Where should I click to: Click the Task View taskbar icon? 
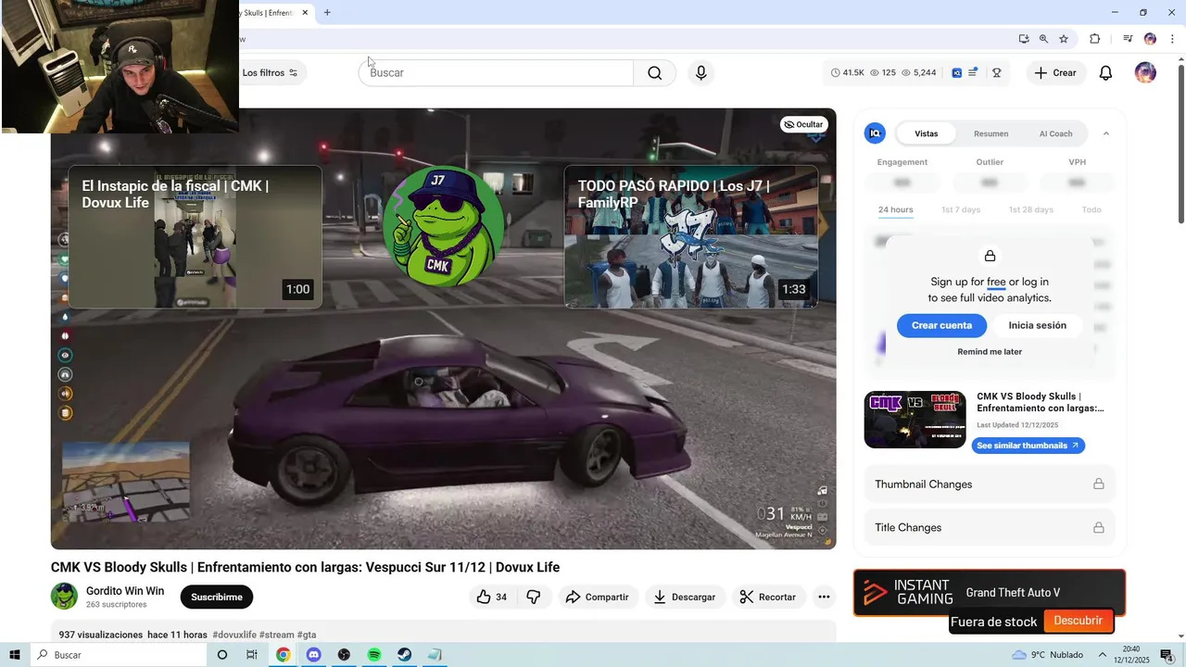[252, 655]
